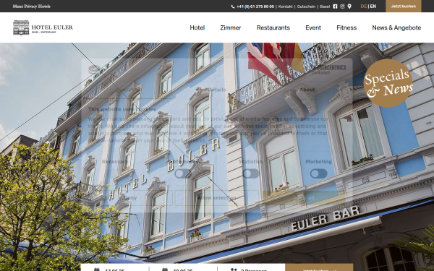Click the Manz Privacy Hotels link
This screenshot has height=271, width=434.
click(x=32, y=6)
